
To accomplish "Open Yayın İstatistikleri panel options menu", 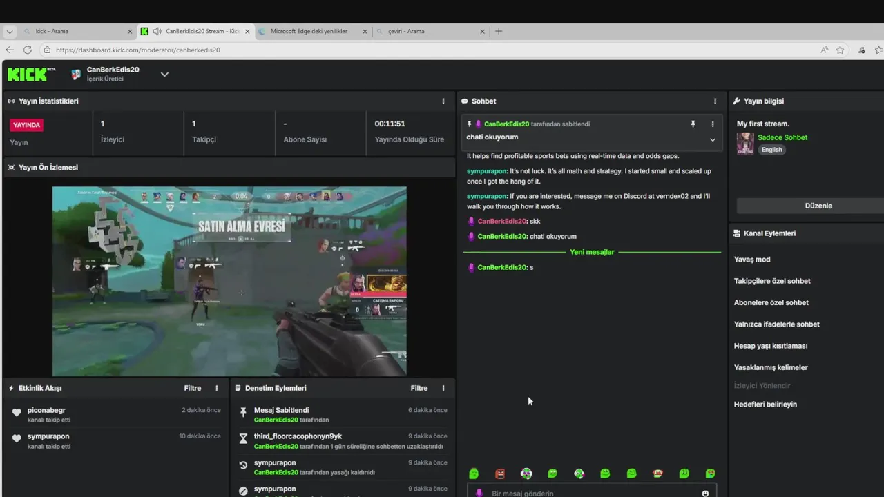I will [x=443, y=101].
